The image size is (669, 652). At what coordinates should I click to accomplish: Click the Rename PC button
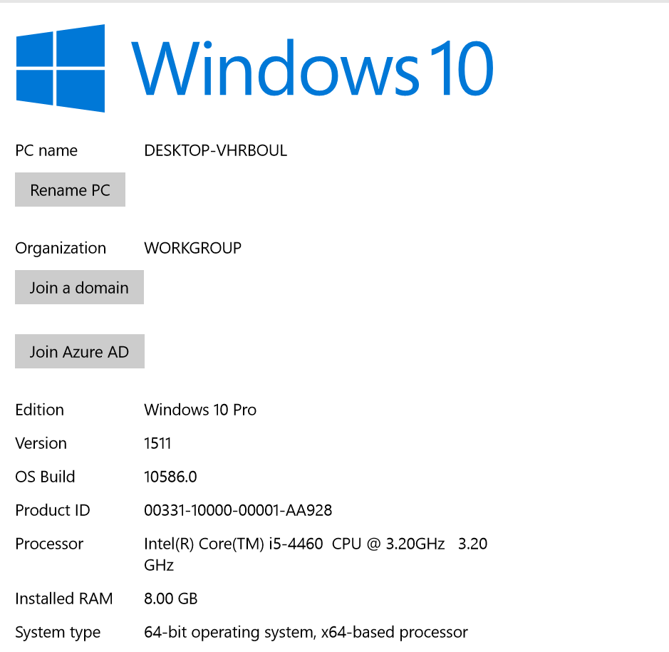[x=70, y=190]
